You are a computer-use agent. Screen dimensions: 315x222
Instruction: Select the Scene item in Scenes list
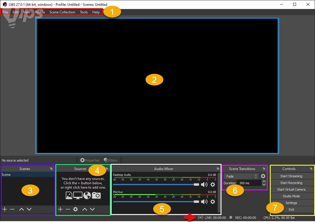click(28, 175)
